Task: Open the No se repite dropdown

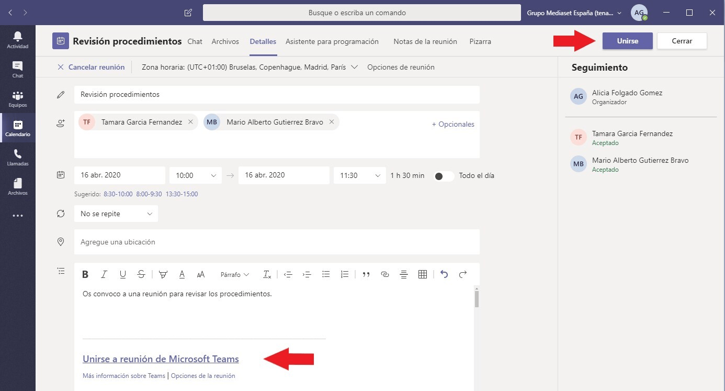Action: [x=116, y=214]
